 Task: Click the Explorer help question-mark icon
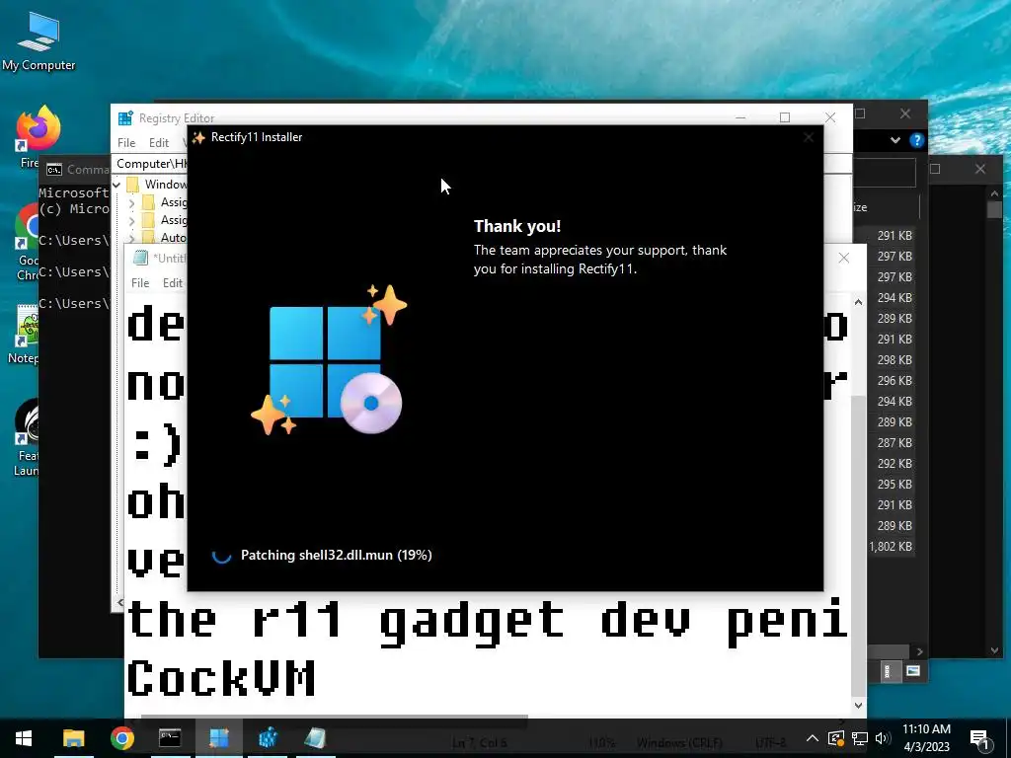coord(916,140)
